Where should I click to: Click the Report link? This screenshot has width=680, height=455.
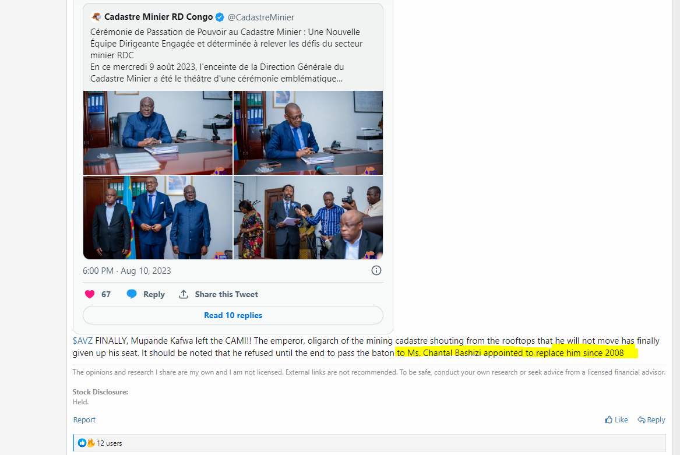pyautogui.click(x=84, y=419)
